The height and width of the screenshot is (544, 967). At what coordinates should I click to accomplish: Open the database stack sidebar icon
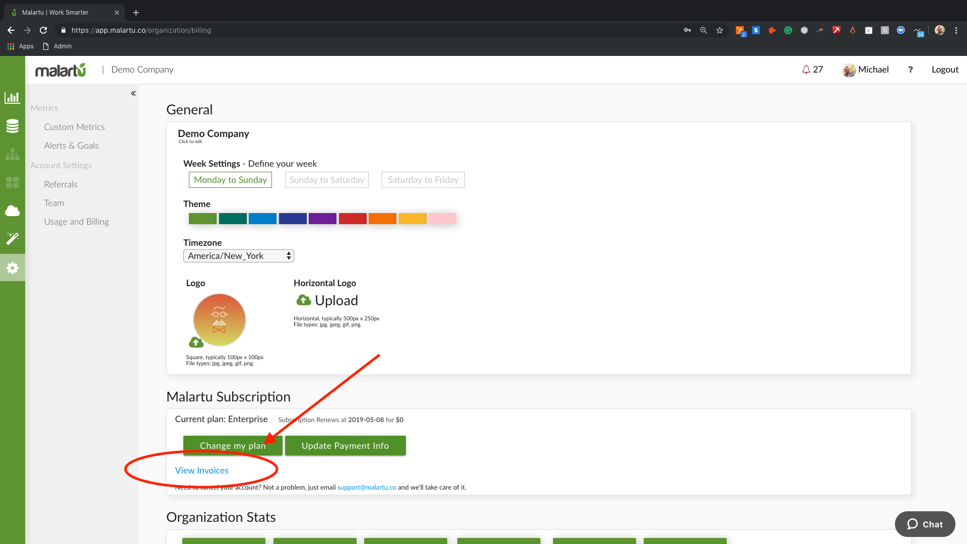pos(12,126)
